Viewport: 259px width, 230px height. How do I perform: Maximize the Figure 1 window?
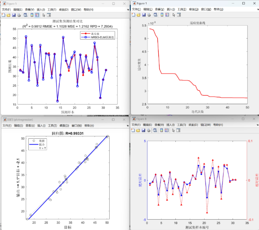tap(243, 3)
